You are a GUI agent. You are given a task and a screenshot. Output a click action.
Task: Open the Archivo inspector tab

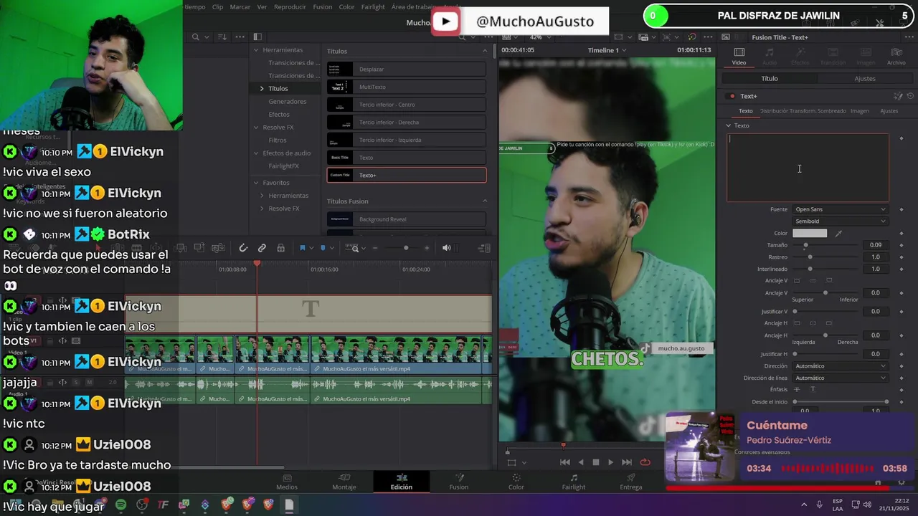tap(896, 57)
